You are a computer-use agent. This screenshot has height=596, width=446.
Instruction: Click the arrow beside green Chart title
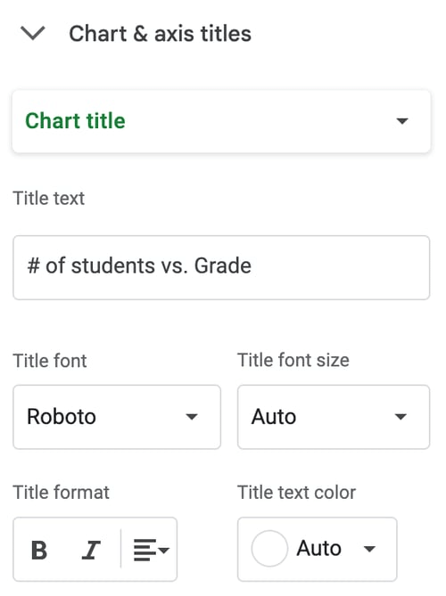(x=402, y=121)
